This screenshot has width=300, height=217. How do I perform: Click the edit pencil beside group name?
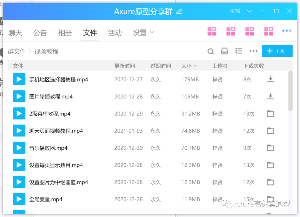pos(179,11)
